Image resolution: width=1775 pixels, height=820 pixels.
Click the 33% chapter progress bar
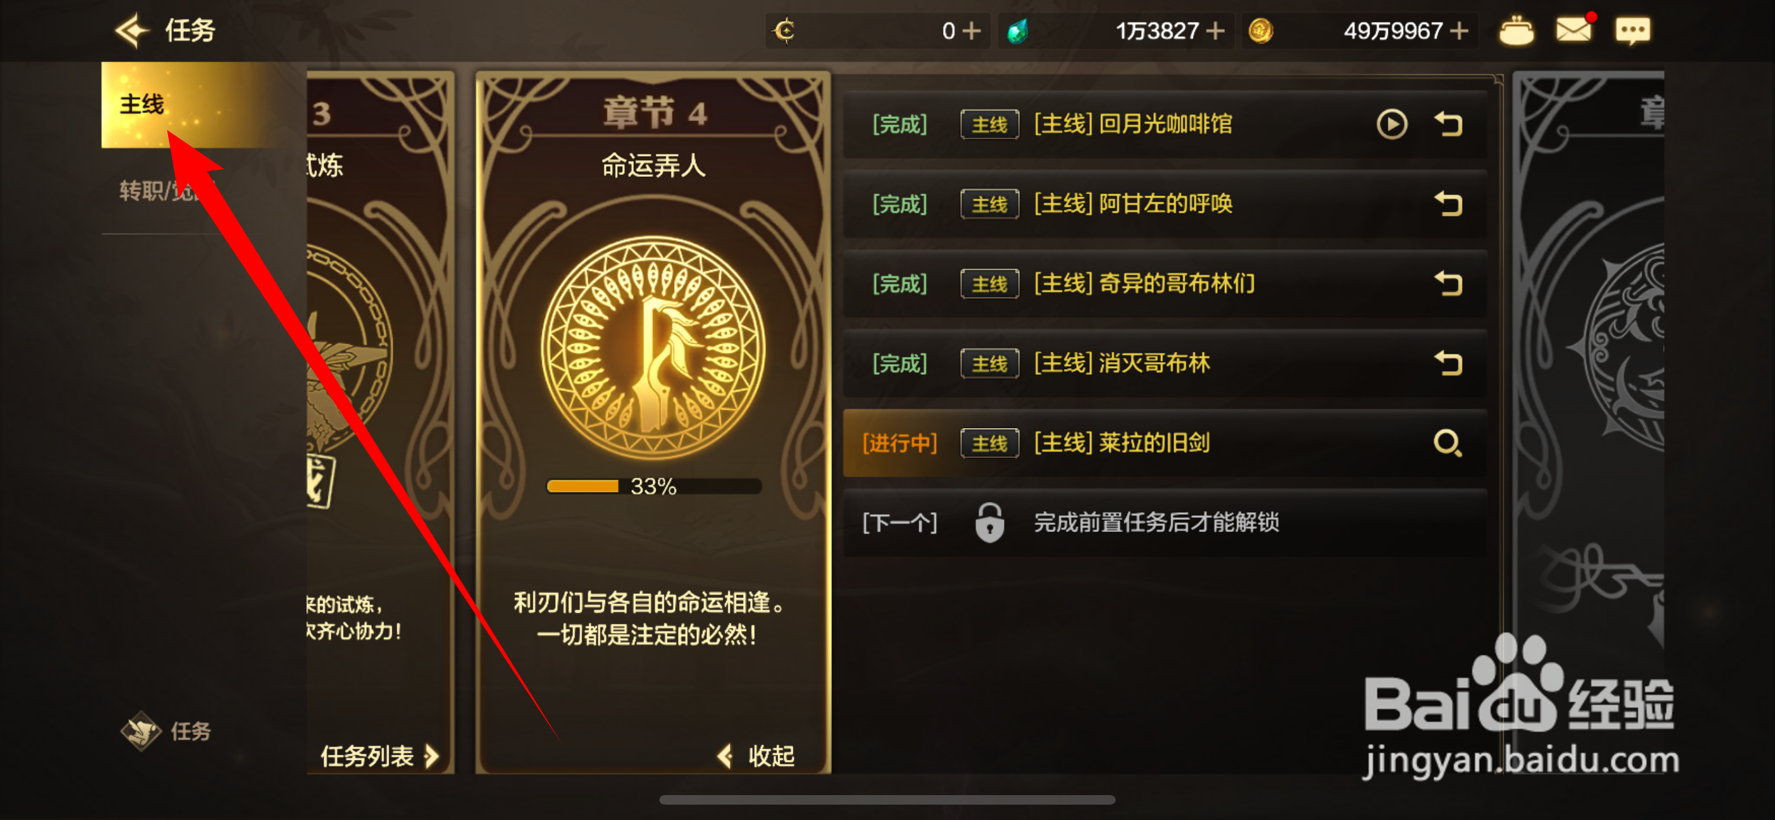653,487
